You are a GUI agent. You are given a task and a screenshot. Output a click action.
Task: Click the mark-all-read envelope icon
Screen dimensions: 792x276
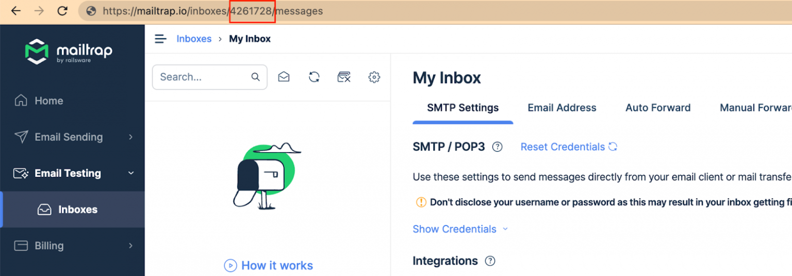pos(284,77)
